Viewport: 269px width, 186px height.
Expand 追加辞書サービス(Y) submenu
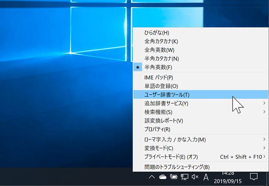pos(201,103)
